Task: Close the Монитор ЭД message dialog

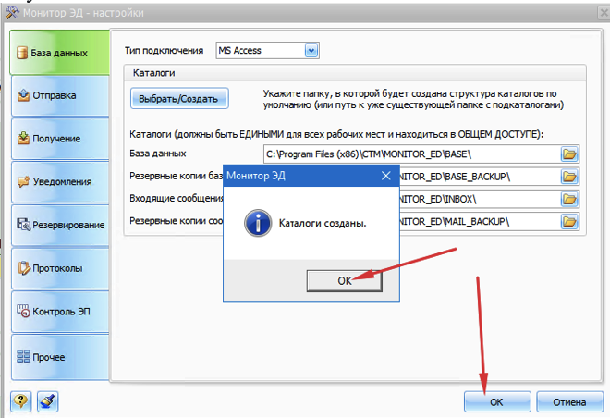Action: 384,175
